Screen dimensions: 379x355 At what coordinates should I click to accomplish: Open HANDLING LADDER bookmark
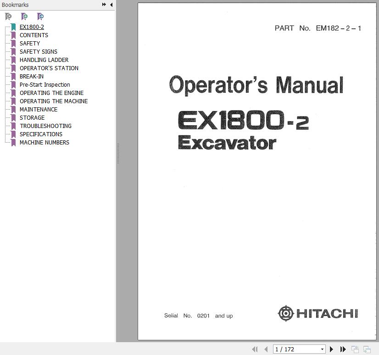click(44, 60)
